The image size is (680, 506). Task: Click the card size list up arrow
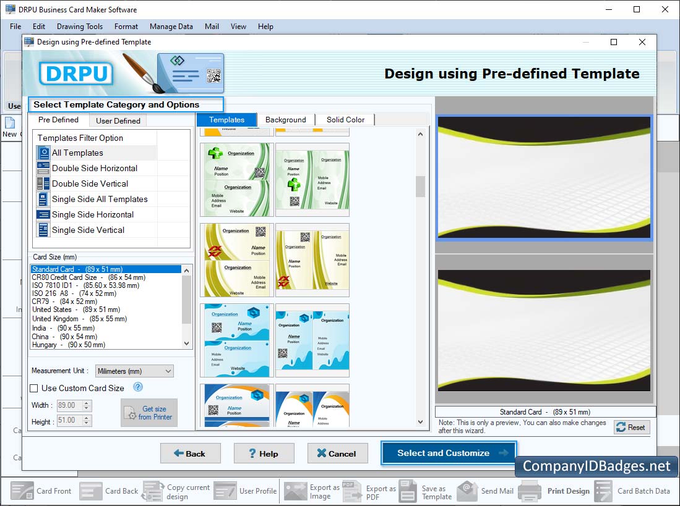point(186,271)
